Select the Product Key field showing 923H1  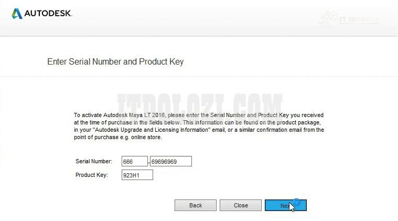coord(137,175)
